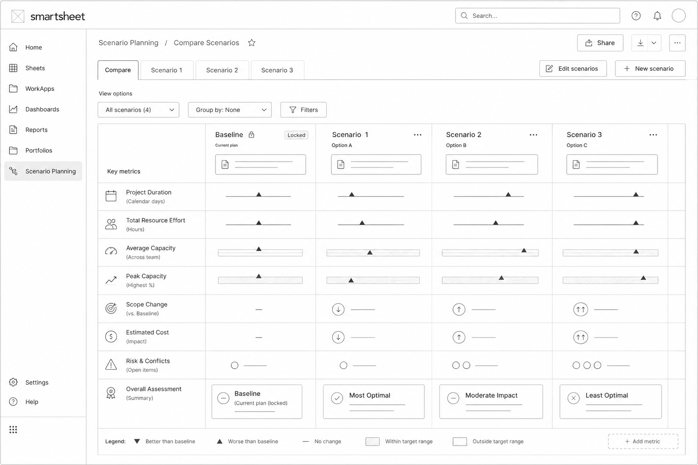Viewport: 698px width, 465px height.
Task: Click the Locked badge on Baseline
Action: click(x=296, y=135)
